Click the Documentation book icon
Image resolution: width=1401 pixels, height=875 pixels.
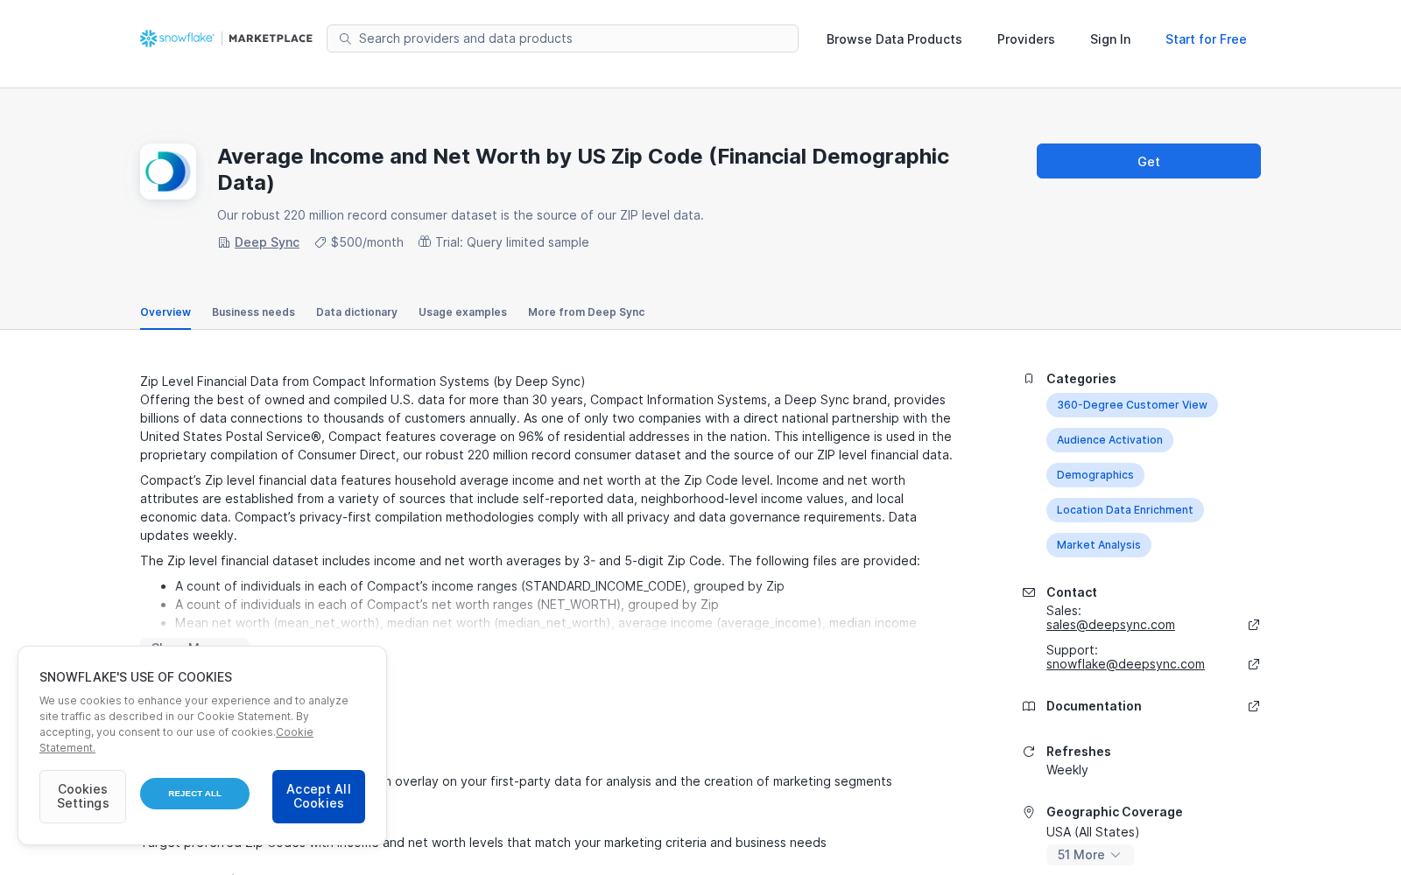(1029, 706)
